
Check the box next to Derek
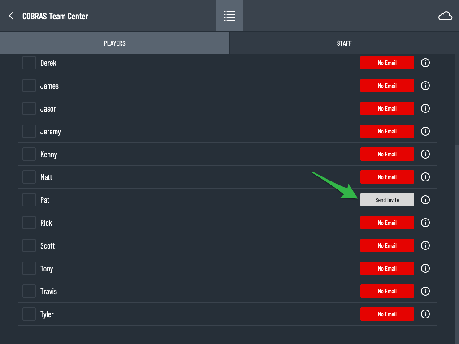point(29,63)
